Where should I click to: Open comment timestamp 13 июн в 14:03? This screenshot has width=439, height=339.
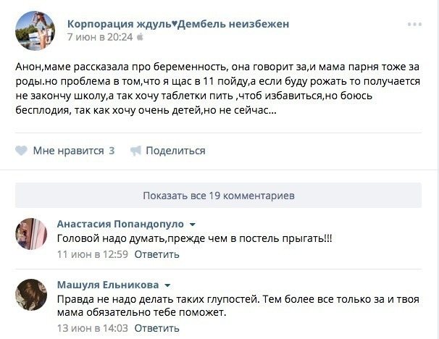tap(92, 328)
